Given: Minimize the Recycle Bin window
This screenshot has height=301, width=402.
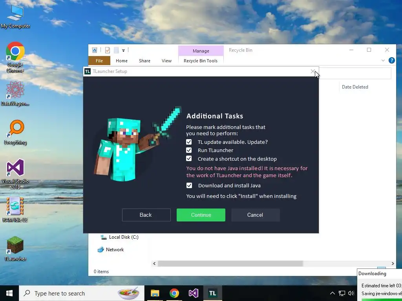Looking at the screenshot, I should pos(351,50).
